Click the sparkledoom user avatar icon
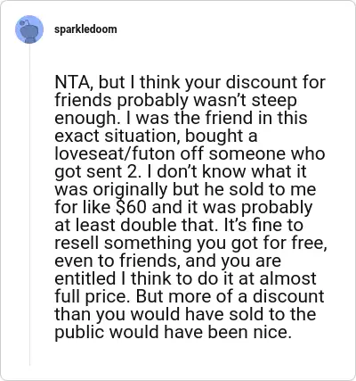The height and width of the screenshot is (381, 356). [29, 29]
